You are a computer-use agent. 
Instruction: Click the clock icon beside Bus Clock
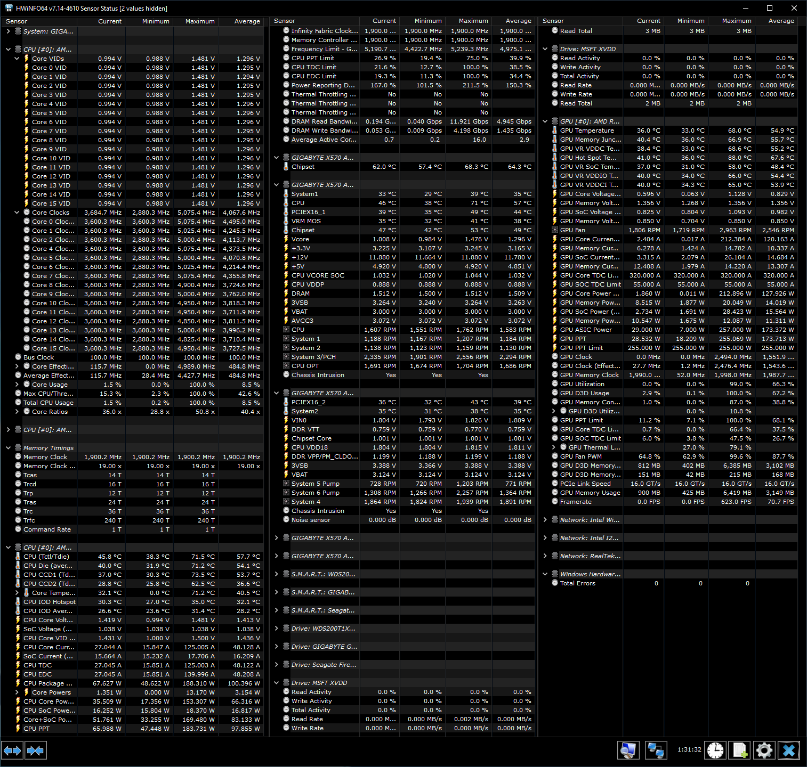pyautogui.click(x=18, y=357)
